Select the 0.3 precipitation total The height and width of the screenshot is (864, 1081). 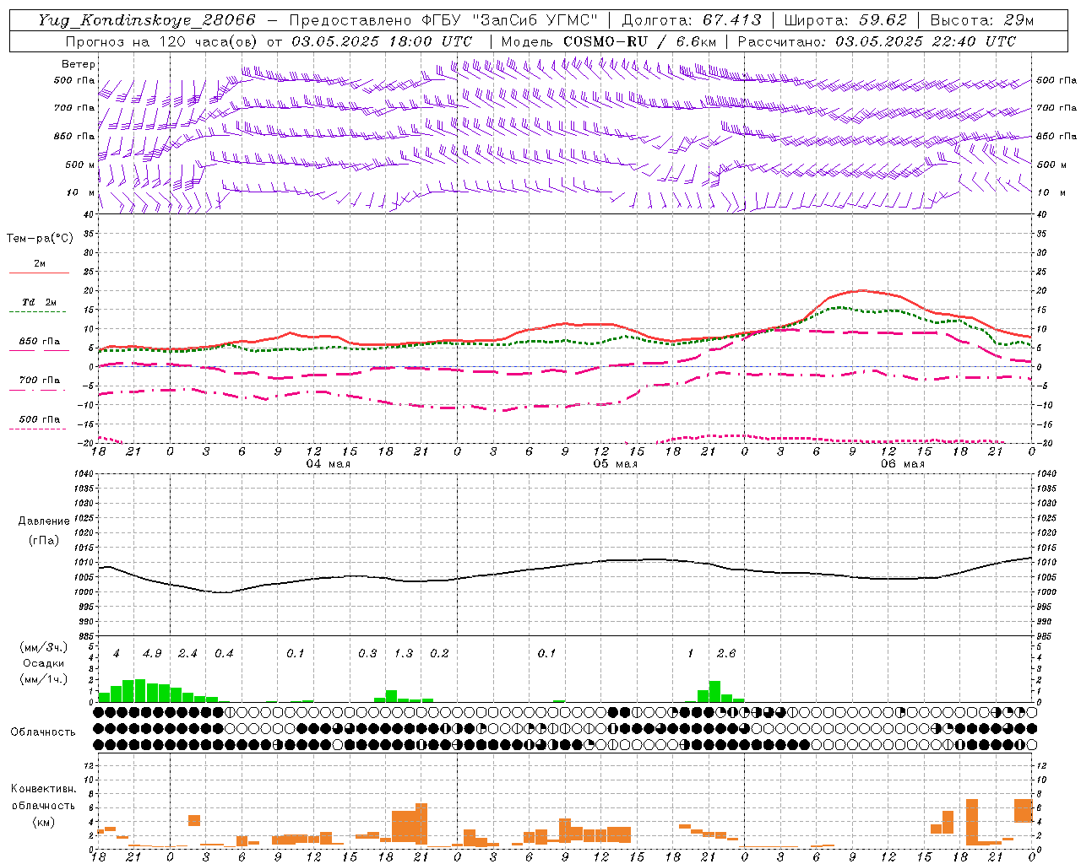[367, 654]
